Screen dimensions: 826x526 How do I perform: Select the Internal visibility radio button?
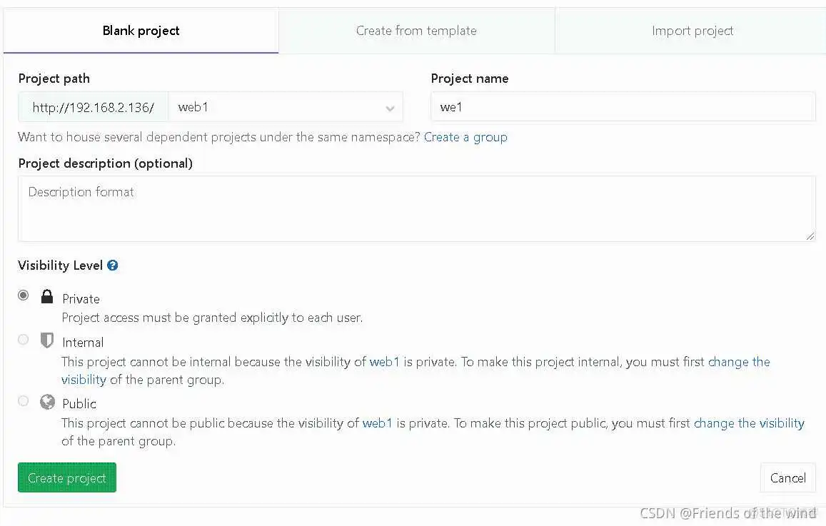pos(24,340)
